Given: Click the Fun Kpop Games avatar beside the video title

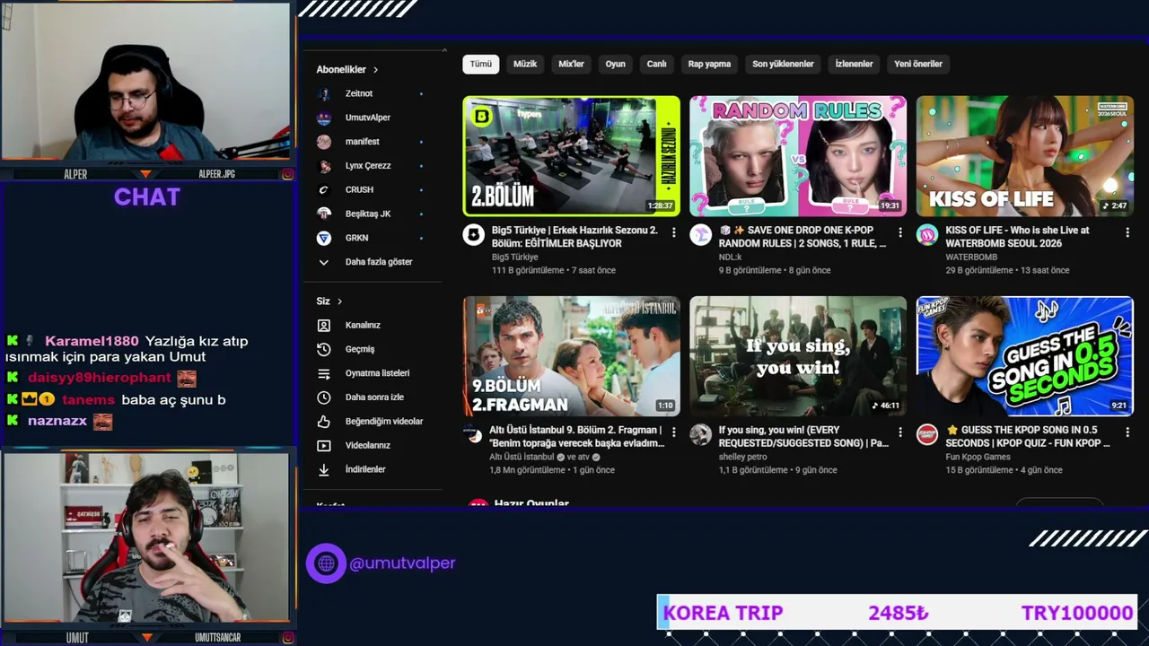Looking at the screenshot, I should click(x=926, y=435).
